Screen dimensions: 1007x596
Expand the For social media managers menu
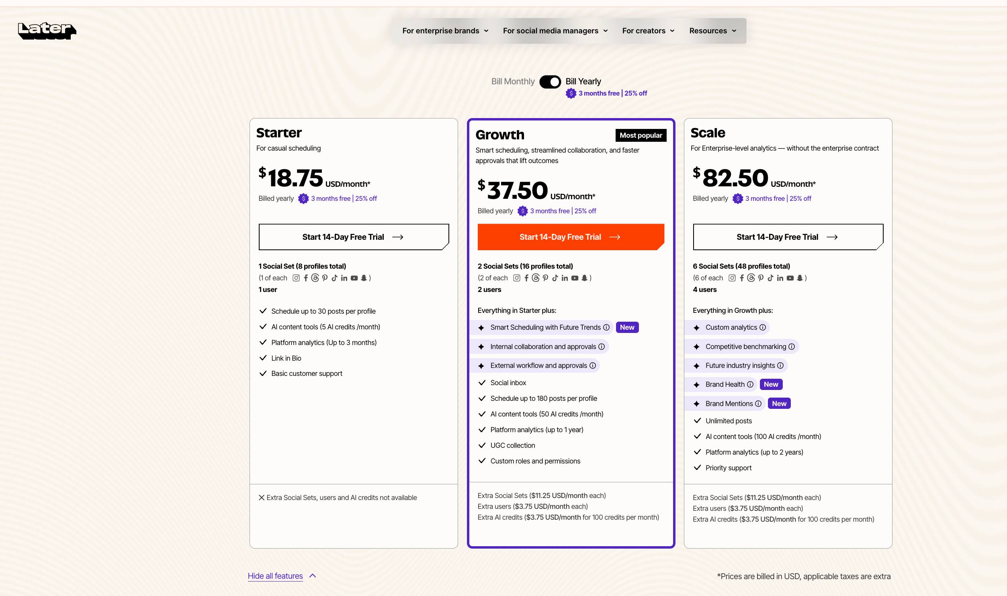tap(555, 31)
